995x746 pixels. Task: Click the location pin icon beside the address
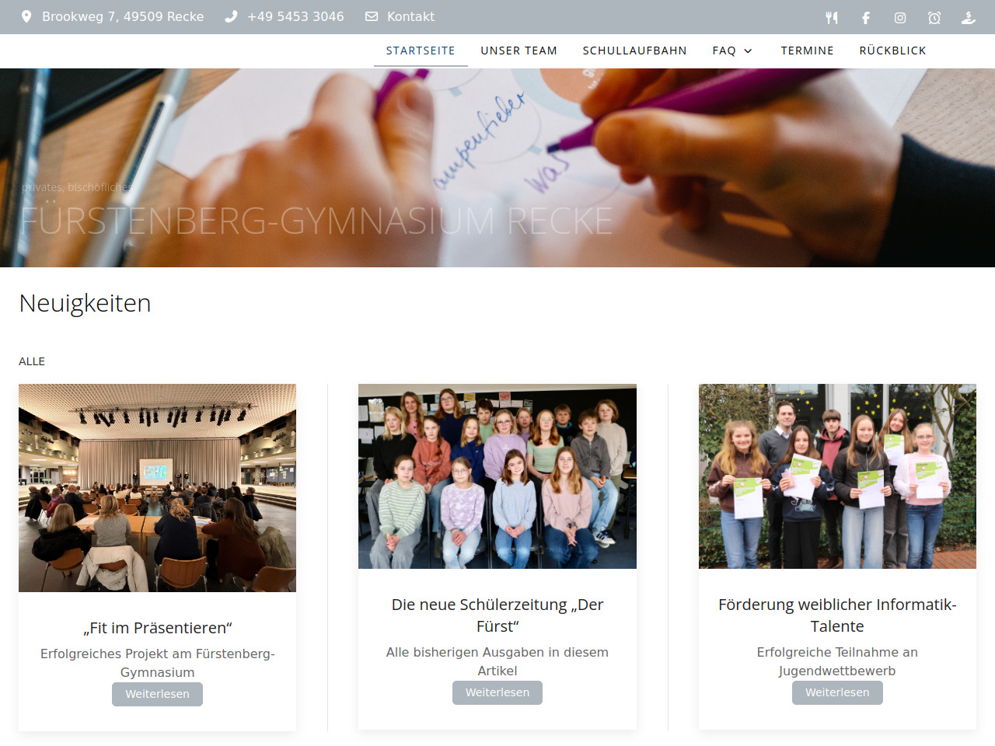pyautogui.click(x=26, y=16)
